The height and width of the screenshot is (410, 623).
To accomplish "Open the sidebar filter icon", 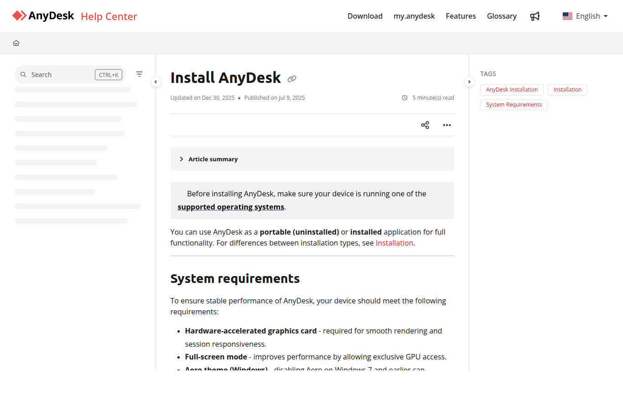I will (139, 74).
